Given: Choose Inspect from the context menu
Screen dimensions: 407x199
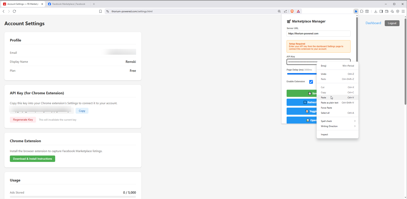Looking at the screenshot, I should [x=337, y=134].
